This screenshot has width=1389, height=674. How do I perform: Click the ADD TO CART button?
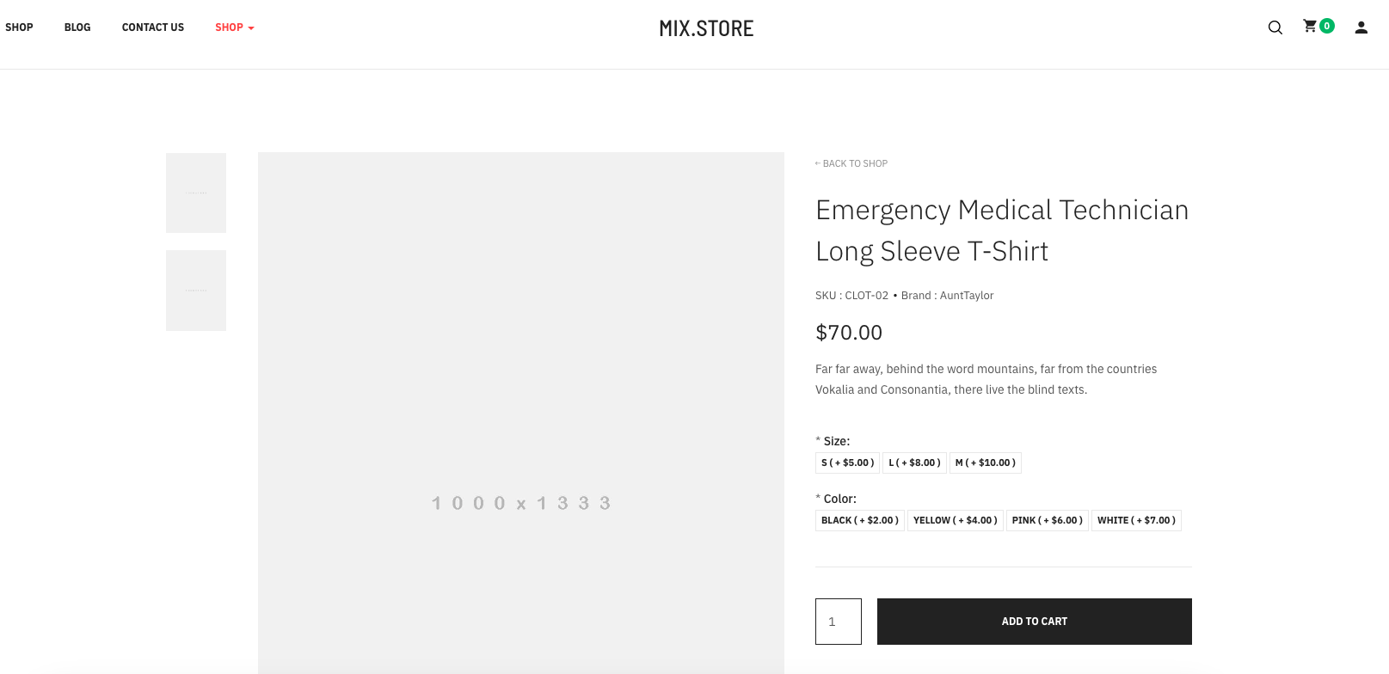click(x=1034, y=622)
